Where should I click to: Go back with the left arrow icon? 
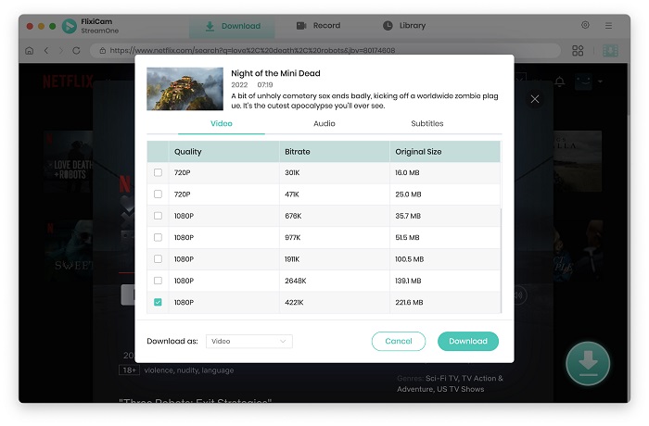(x=46, y=50)
